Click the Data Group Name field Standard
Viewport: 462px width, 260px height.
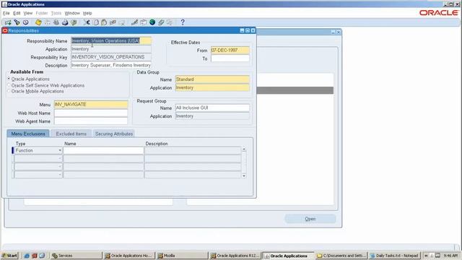(x=212, y=79)
